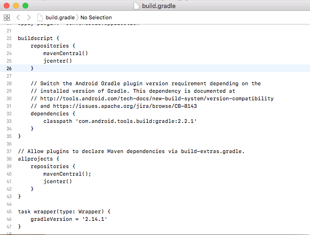Zoom the window with green button
The width and height of the screenshot is (310, 235).
pos(25,6)
